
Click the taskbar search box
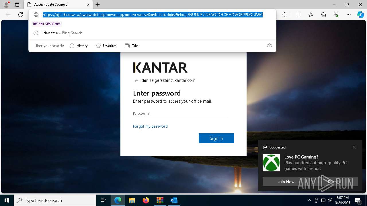(x=55, y=200)
